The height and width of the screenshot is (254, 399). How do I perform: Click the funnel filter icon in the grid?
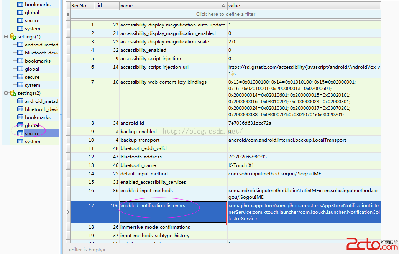pos(68,15)
